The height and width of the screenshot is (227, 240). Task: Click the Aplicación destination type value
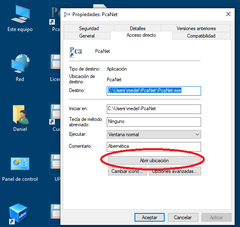[117, 69]
